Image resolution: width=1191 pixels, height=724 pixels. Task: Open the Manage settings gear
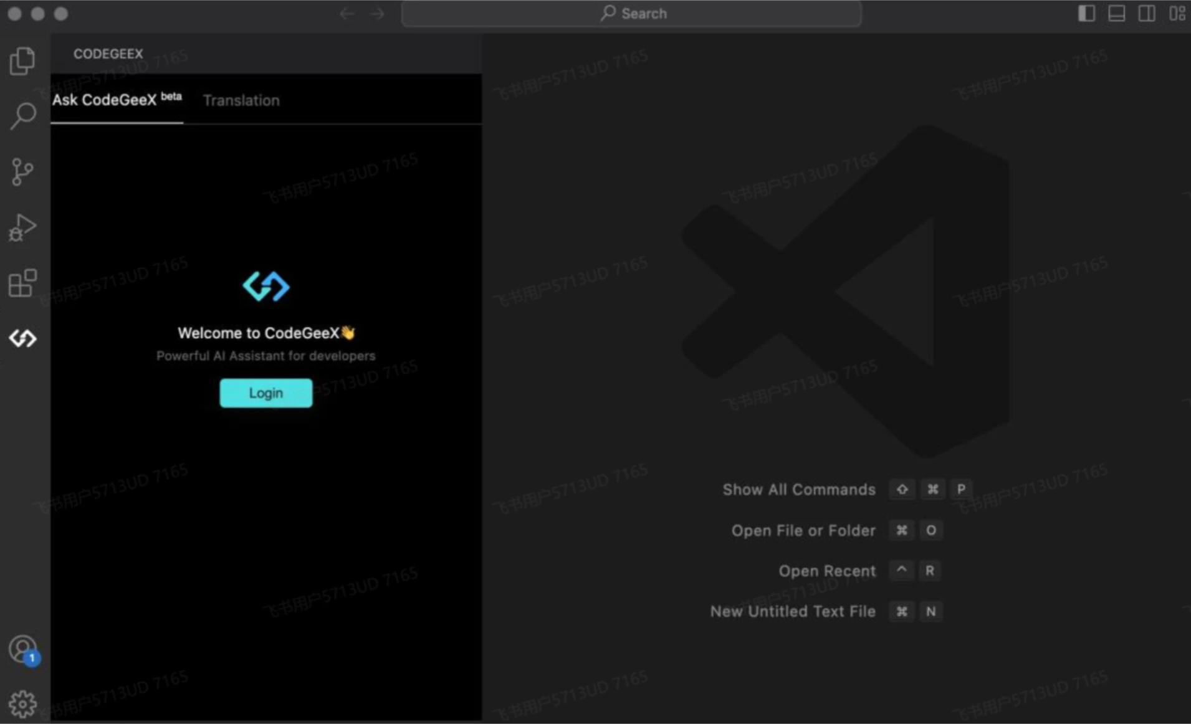[x=22, y=704]
